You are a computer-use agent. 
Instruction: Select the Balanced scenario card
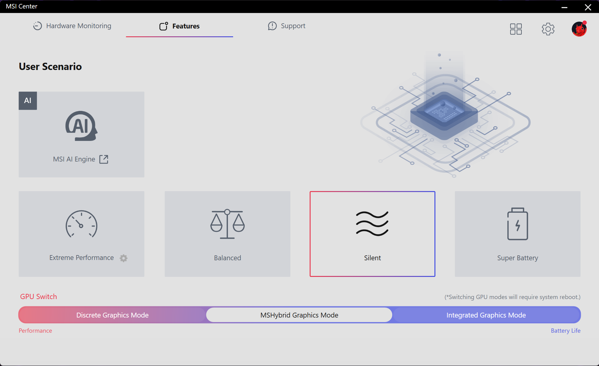point(227,234)
